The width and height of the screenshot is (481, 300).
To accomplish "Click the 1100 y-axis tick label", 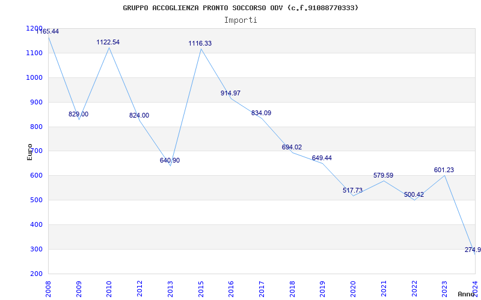I will 34,53.
